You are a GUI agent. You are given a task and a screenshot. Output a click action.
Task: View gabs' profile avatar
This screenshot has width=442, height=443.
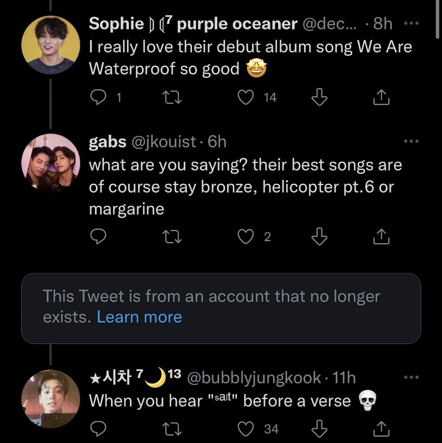(x=51, y=163)
